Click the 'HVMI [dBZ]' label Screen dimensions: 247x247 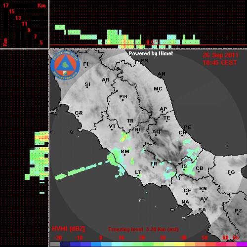click(x=68, y=229)
